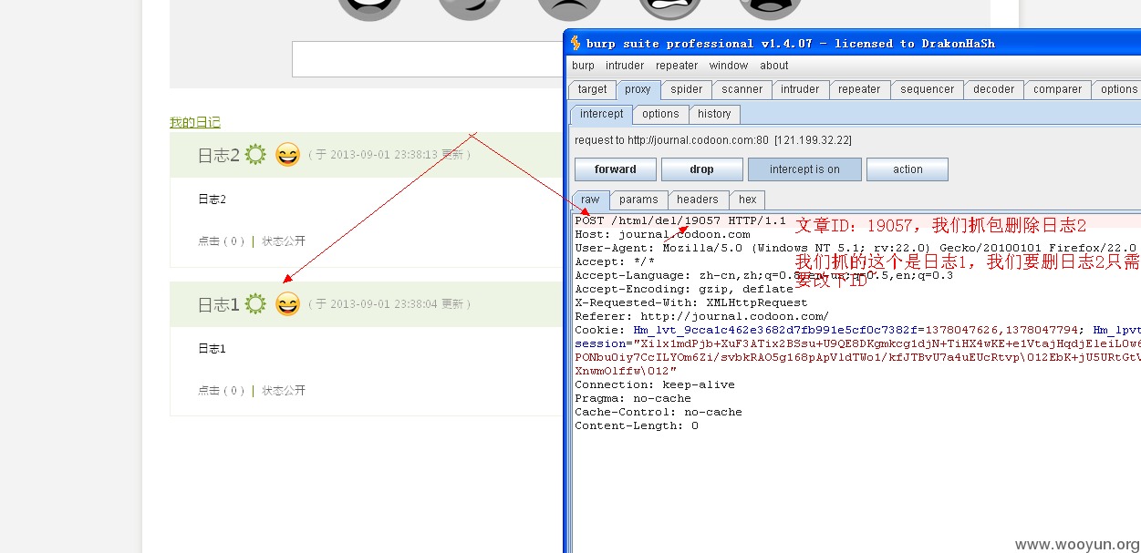Image resolution: width=1141 pixels, height=553 pixels.
Task: Click the green gear icon beside 日志1
Action: click(x=255, y=304)
